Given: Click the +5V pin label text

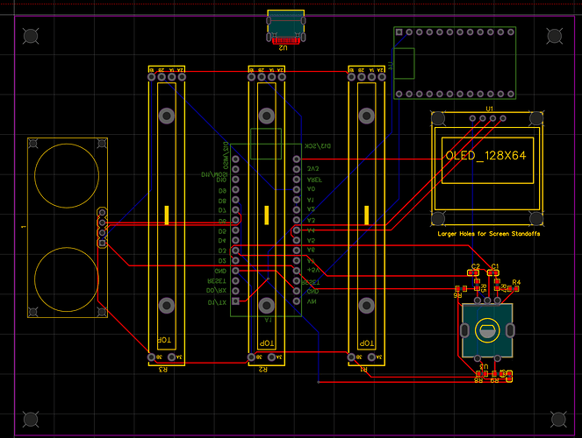Looking at the screenshot, I should click(x=313, y=271).
